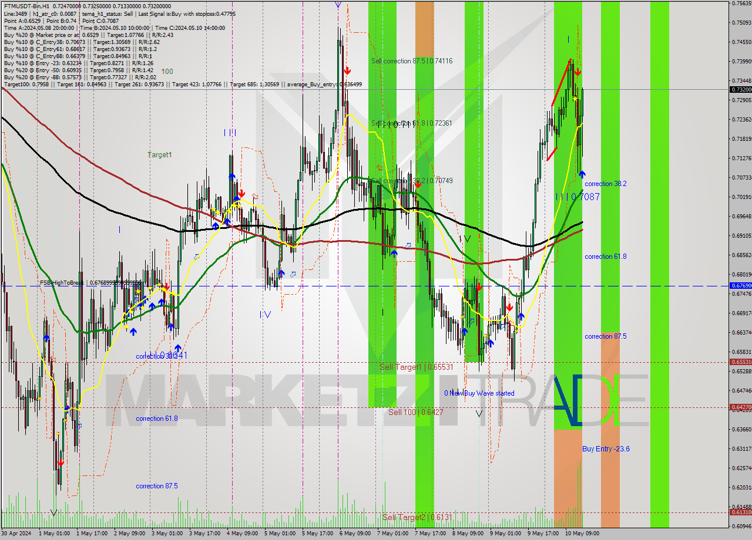The width and height of the screenshot is (752, 540).
Task: Click the 0.63117 price axis label
Action: tap(740, 448)
